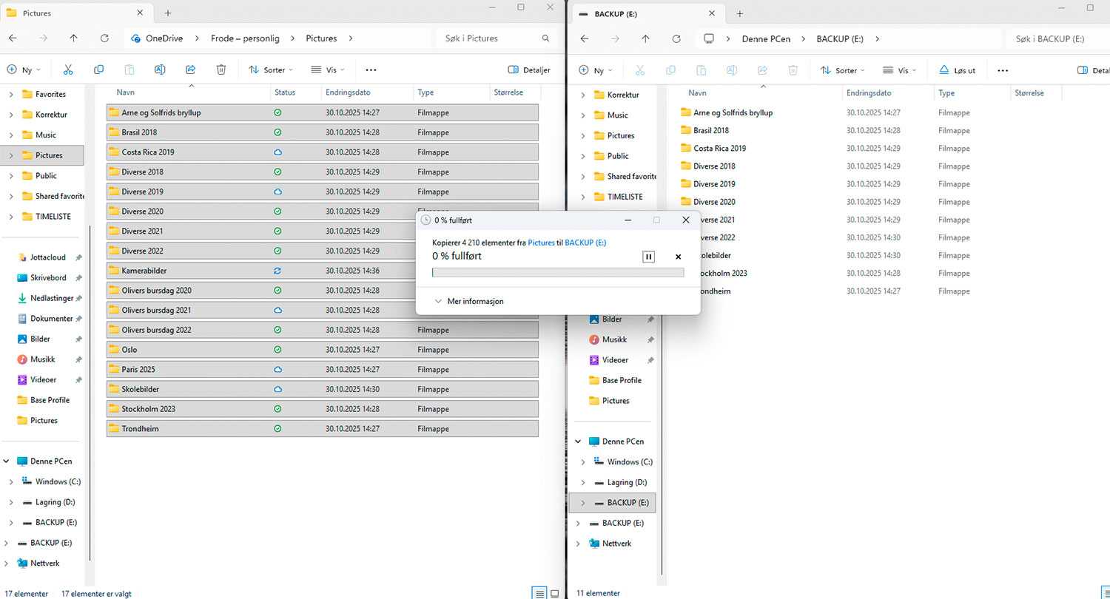Open the Sorter dropdown in Pictures window
Viewport: 1110px width, 599px height.
[271, 70]
